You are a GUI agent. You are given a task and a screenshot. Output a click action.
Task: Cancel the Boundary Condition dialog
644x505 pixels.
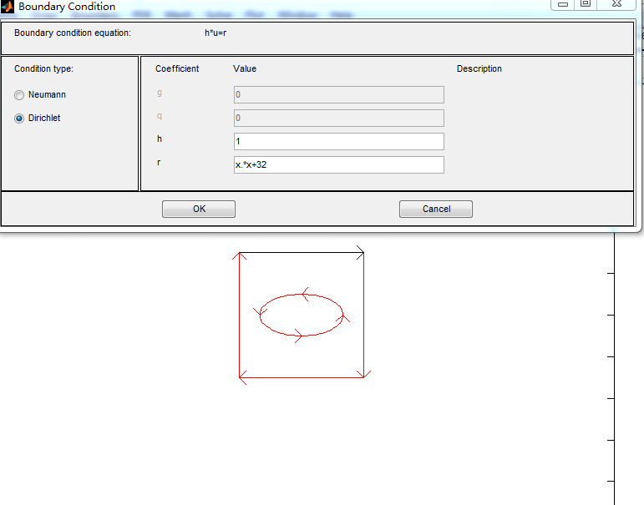436,209
